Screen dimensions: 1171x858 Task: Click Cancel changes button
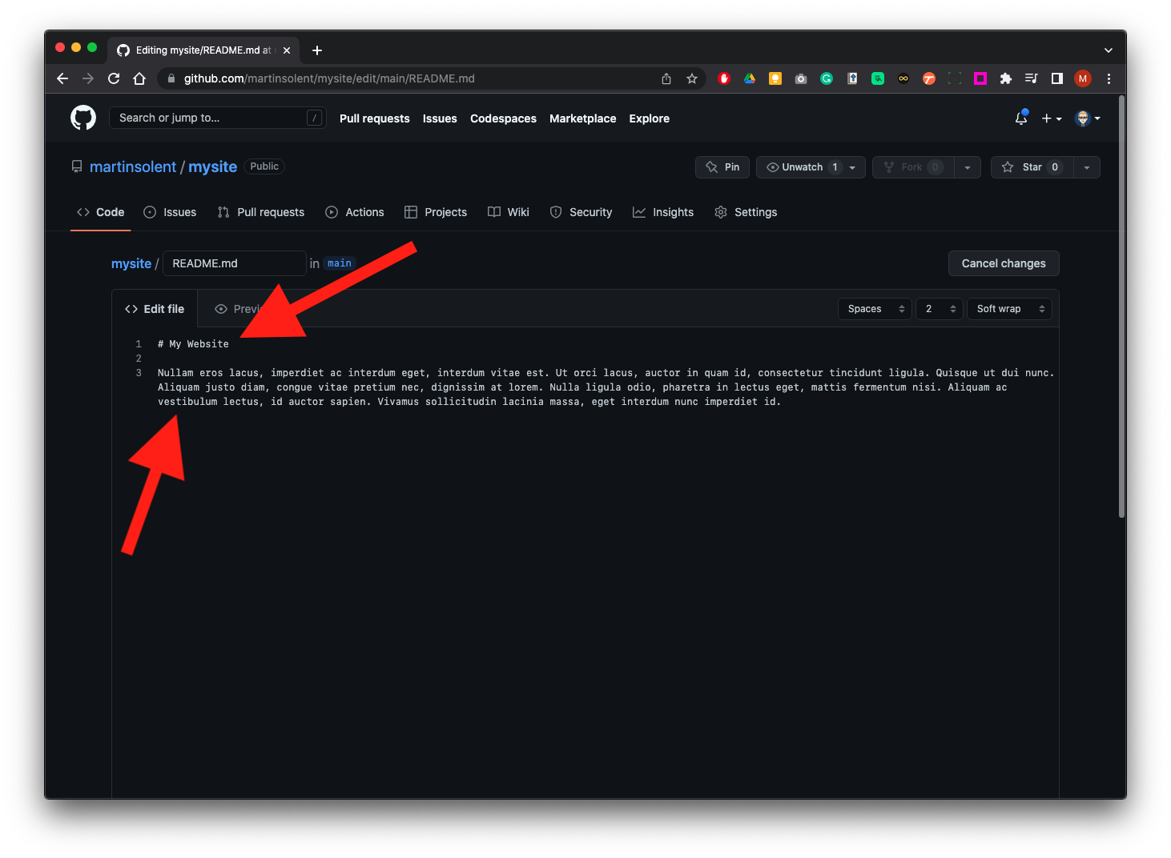coord(1003,263)
